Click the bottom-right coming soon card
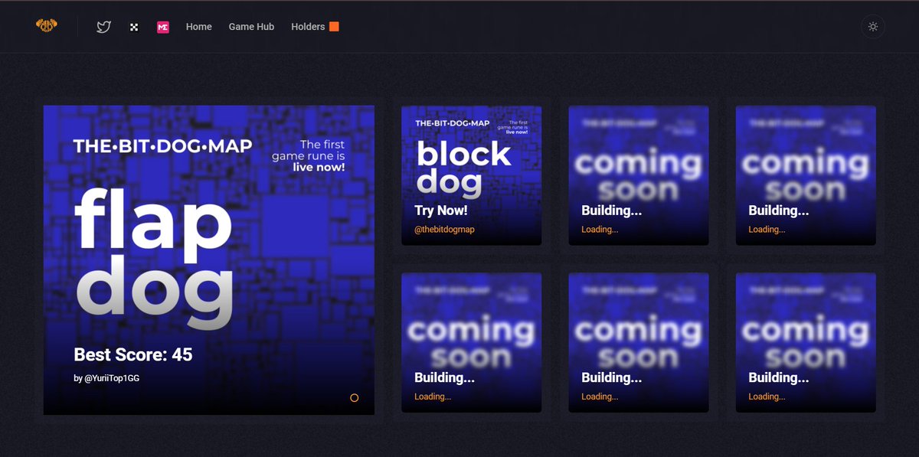This screenshot has width=919, height=457. [x=805, y=342]
